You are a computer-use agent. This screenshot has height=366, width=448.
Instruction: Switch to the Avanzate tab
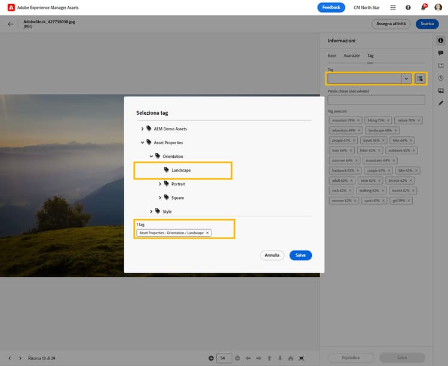click(352, 56)
